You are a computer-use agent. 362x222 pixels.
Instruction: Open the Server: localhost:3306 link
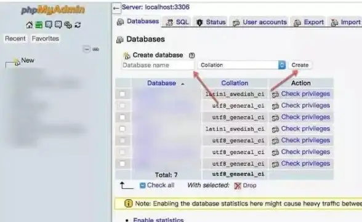tap(156, 7)
